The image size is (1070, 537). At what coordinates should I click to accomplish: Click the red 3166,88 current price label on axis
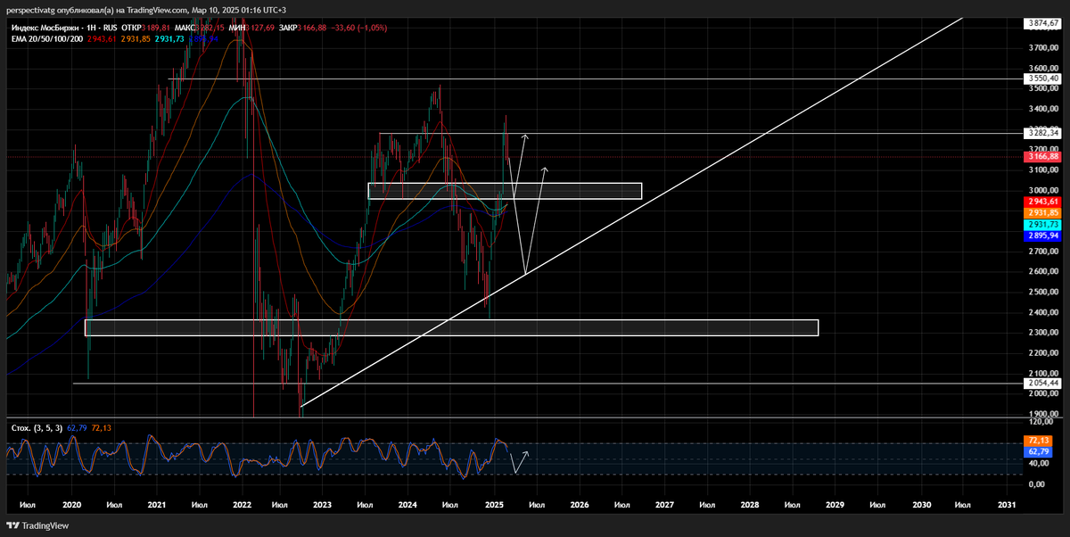[x=1041, y=156]
